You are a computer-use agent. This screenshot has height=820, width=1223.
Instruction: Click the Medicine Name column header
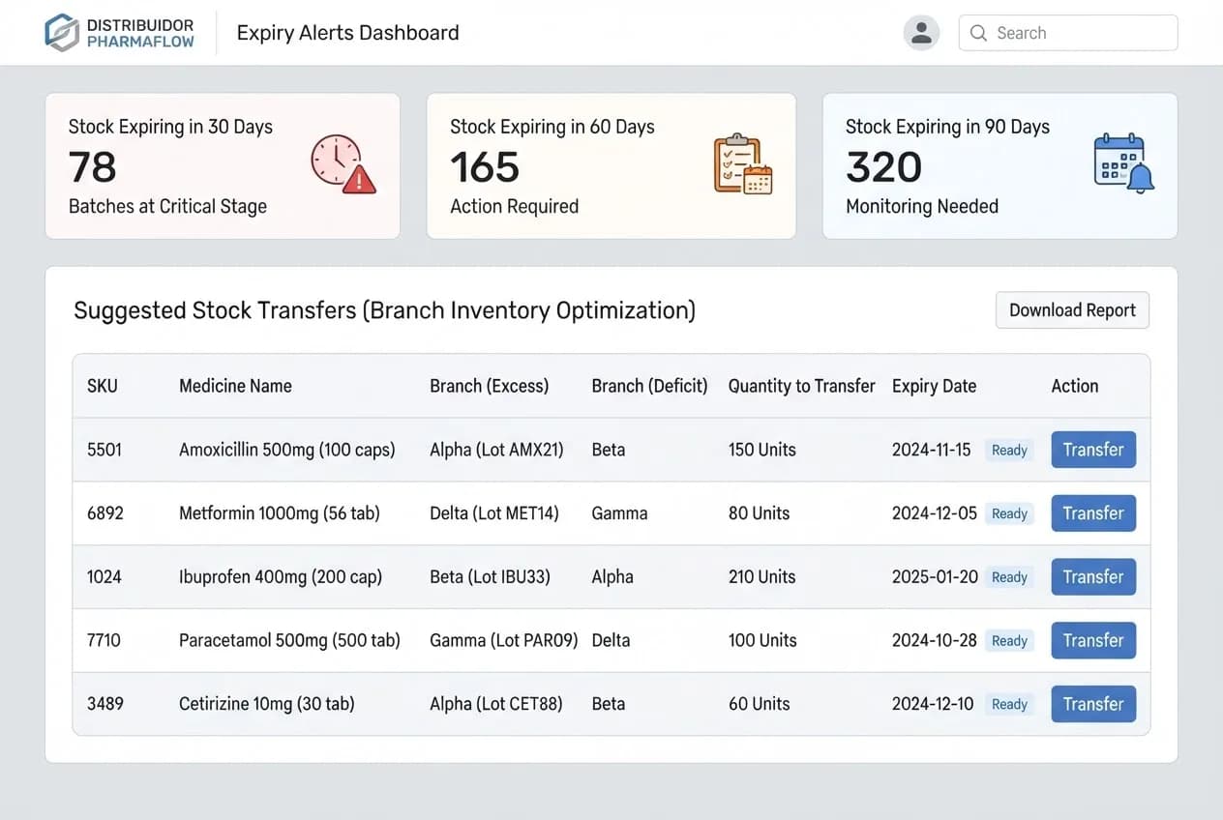(235, 386)
